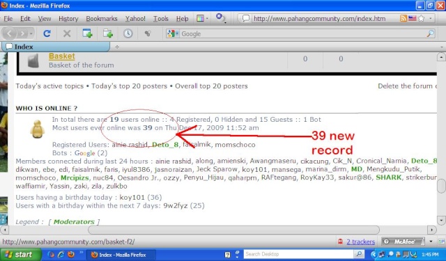Open the Basket forum link
This screenshot has width=446, height=261.
62,56
